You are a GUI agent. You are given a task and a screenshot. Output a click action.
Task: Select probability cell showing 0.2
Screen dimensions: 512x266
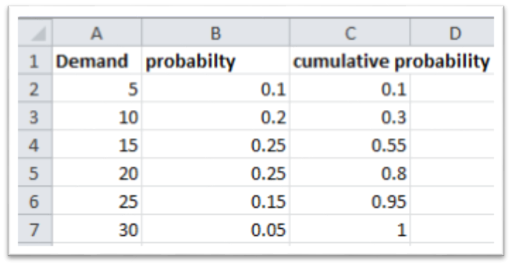(x=215, y=116)
